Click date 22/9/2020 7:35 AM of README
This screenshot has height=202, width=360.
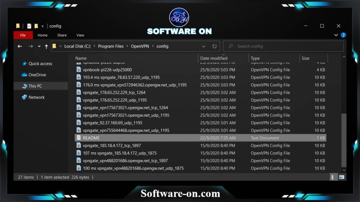[218, 138]
